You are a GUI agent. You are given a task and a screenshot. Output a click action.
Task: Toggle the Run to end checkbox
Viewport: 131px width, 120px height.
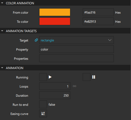[43, 104]
